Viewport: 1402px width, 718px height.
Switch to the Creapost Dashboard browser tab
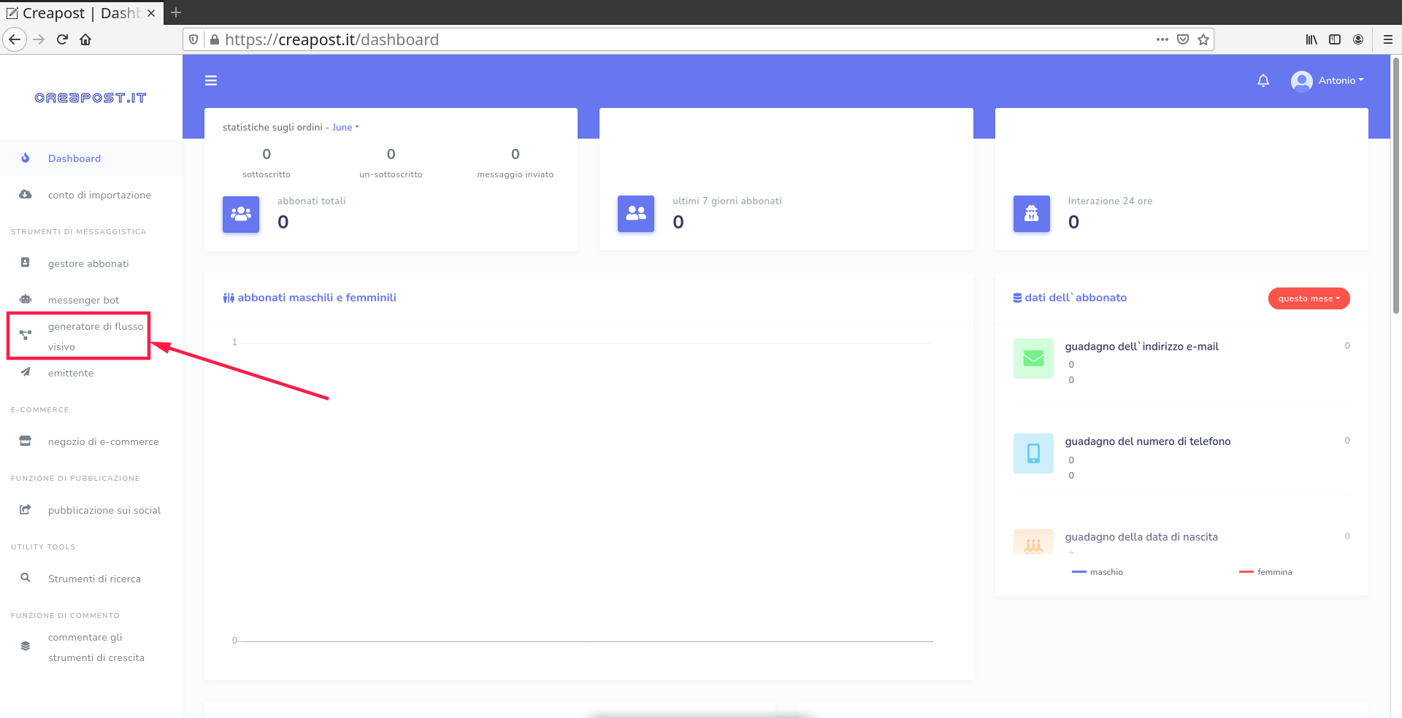pyautogui.click(x=80, y=12)
